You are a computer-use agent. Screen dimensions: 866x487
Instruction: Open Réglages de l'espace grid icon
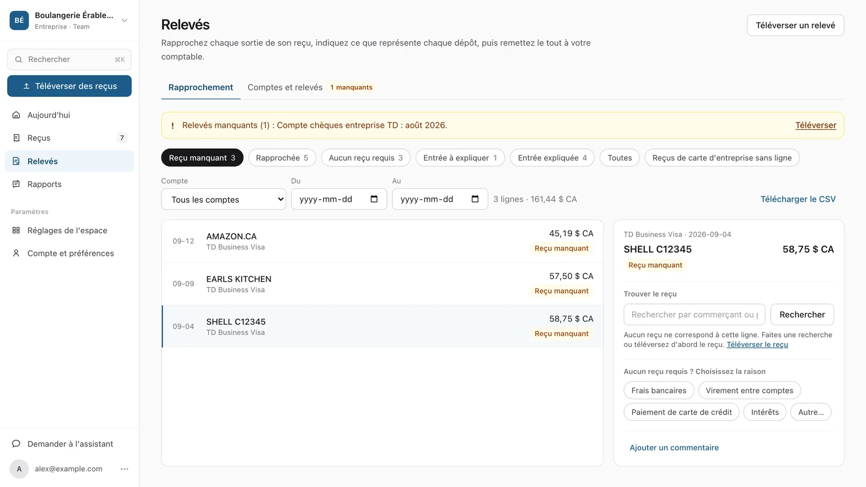click(16, 231)
